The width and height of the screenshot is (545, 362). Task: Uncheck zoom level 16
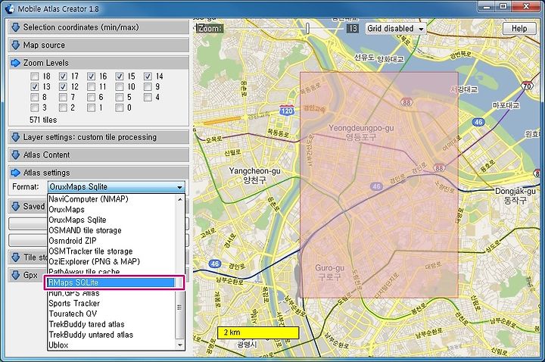tap(91, 76)
